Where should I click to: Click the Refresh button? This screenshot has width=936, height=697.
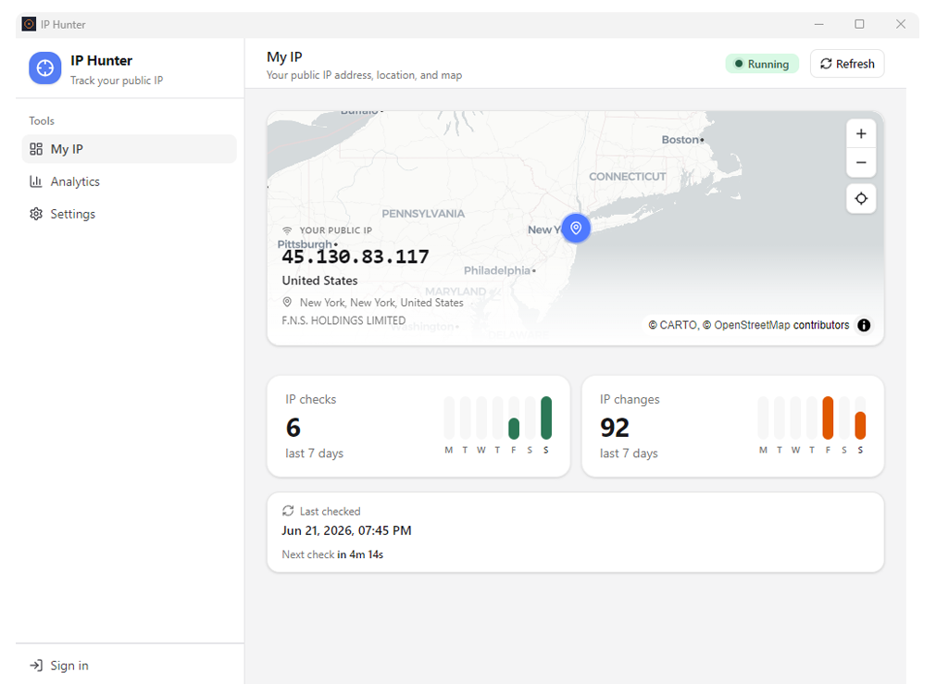(847, 64)
